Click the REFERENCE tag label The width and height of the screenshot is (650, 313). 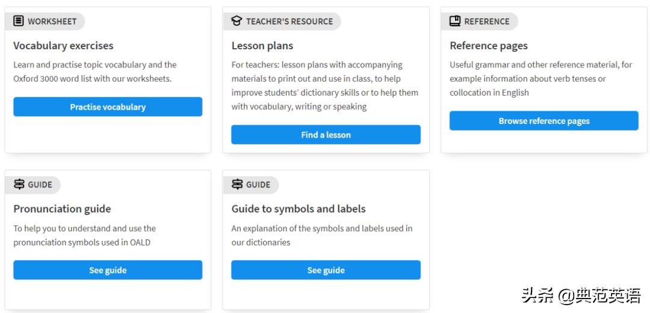point(486,22)
